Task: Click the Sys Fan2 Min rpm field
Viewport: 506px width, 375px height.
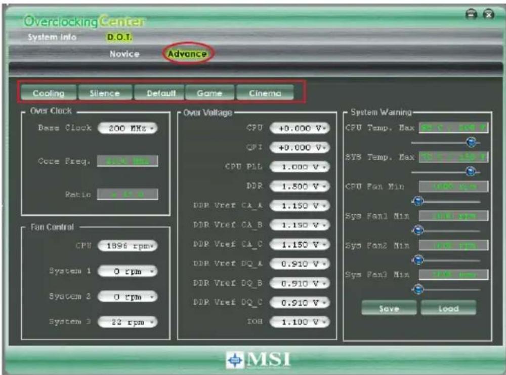Action: click(x=453, y=245)
